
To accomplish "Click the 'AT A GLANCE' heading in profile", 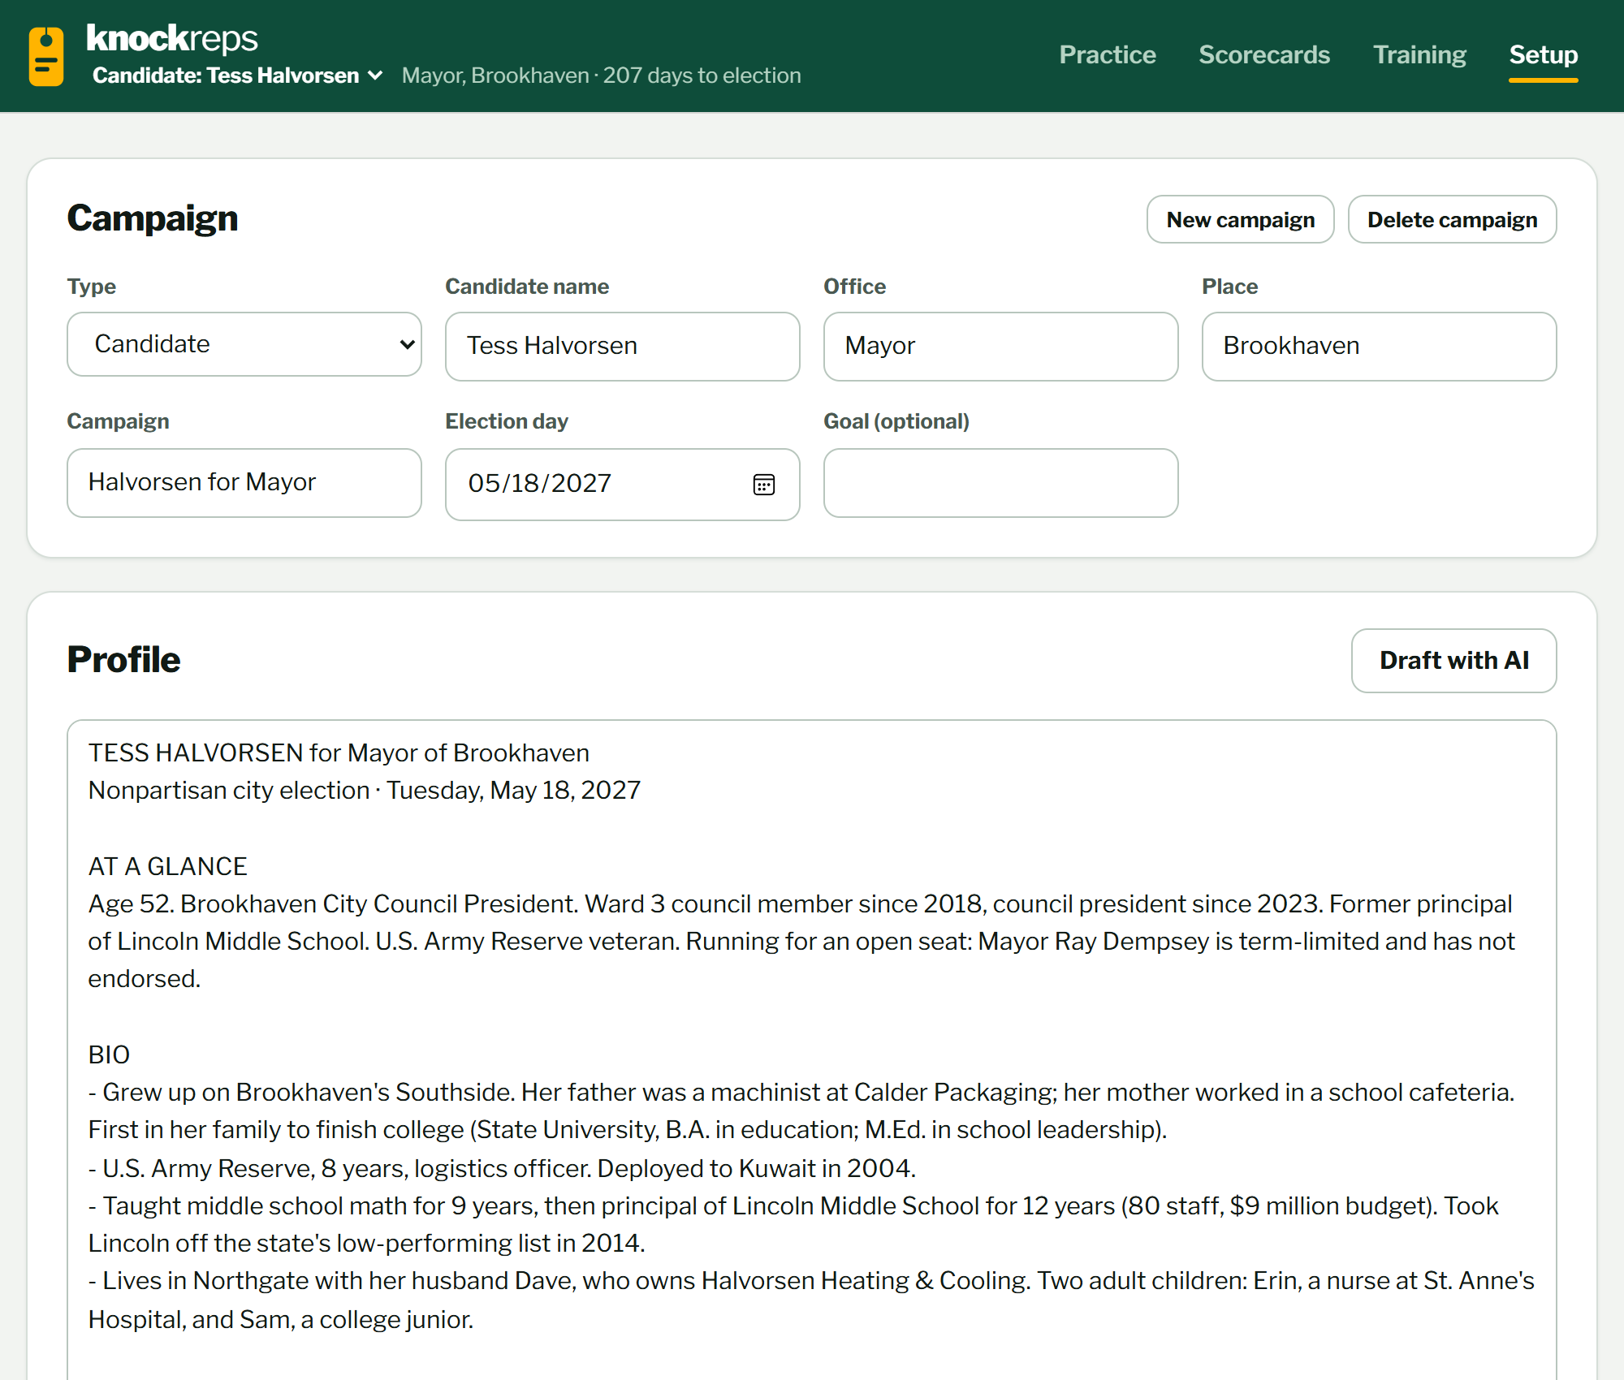I will (x=167, y=866).
